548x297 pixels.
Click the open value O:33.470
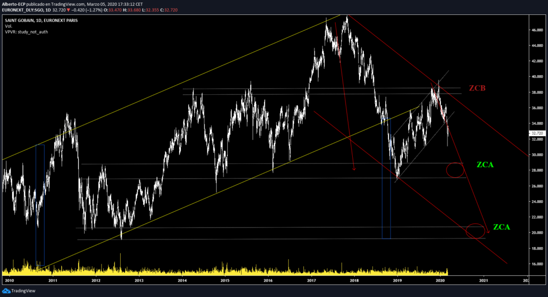click(x=113, y=10)
